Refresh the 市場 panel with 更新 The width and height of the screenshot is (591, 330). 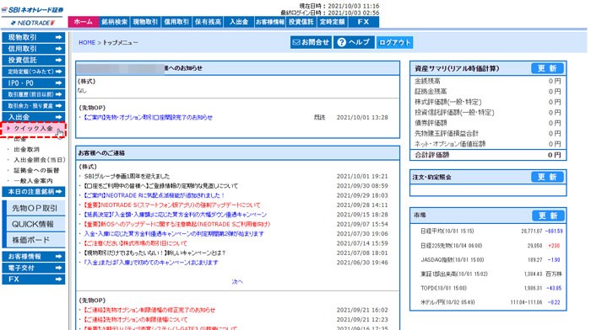548,216
